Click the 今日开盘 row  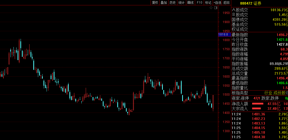point(260,40)
